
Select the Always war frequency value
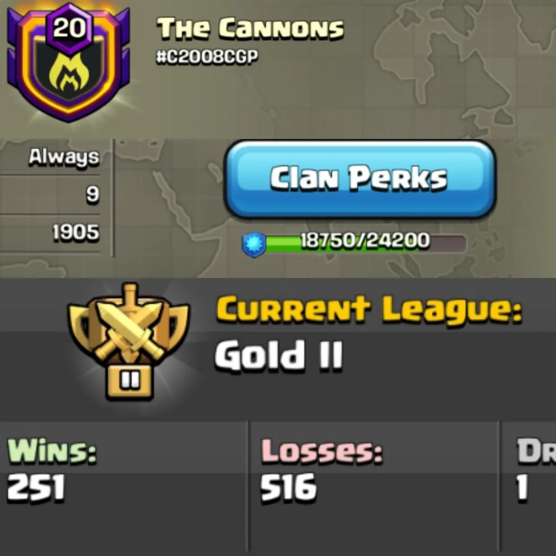click(64, 157)
